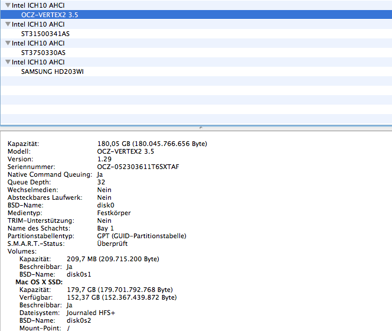Select Intel ICH10 AHCI label above SAMSUNG HD203WI
Screen dimensions: 392x331
coord(38,62)
